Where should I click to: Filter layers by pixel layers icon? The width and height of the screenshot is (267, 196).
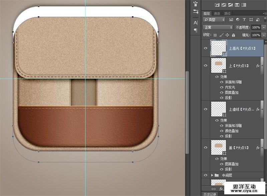pos(231,20)
